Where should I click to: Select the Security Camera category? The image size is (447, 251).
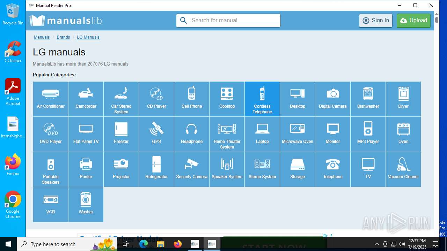coord(192,169)
